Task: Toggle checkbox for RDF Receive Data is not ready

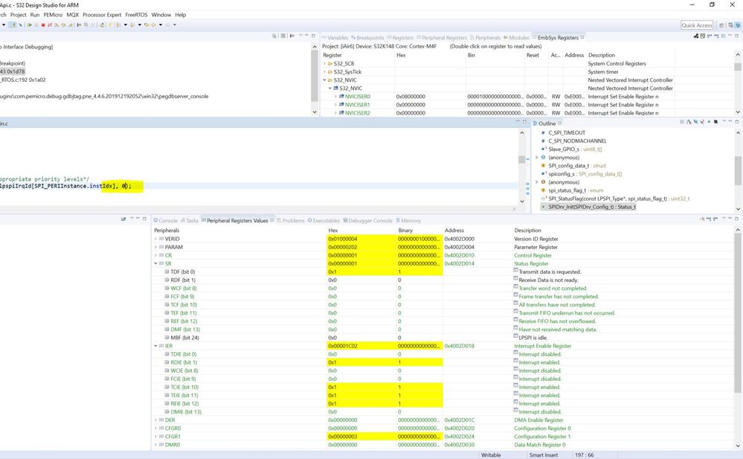Action: 515,279
